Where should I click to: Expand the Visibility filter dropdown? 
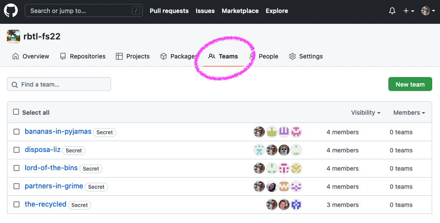click(x=365, y=113)
